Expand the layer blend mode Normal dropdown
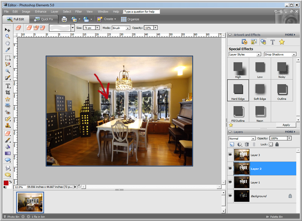Image resolution: width=302 pixels, height=221 pixels. click(x=242, y=138)
